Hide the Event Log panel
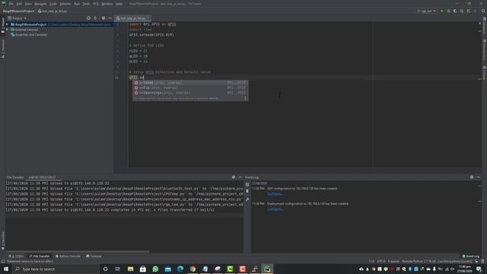This screenshot has width=487, height=274. tap(479, 177)
